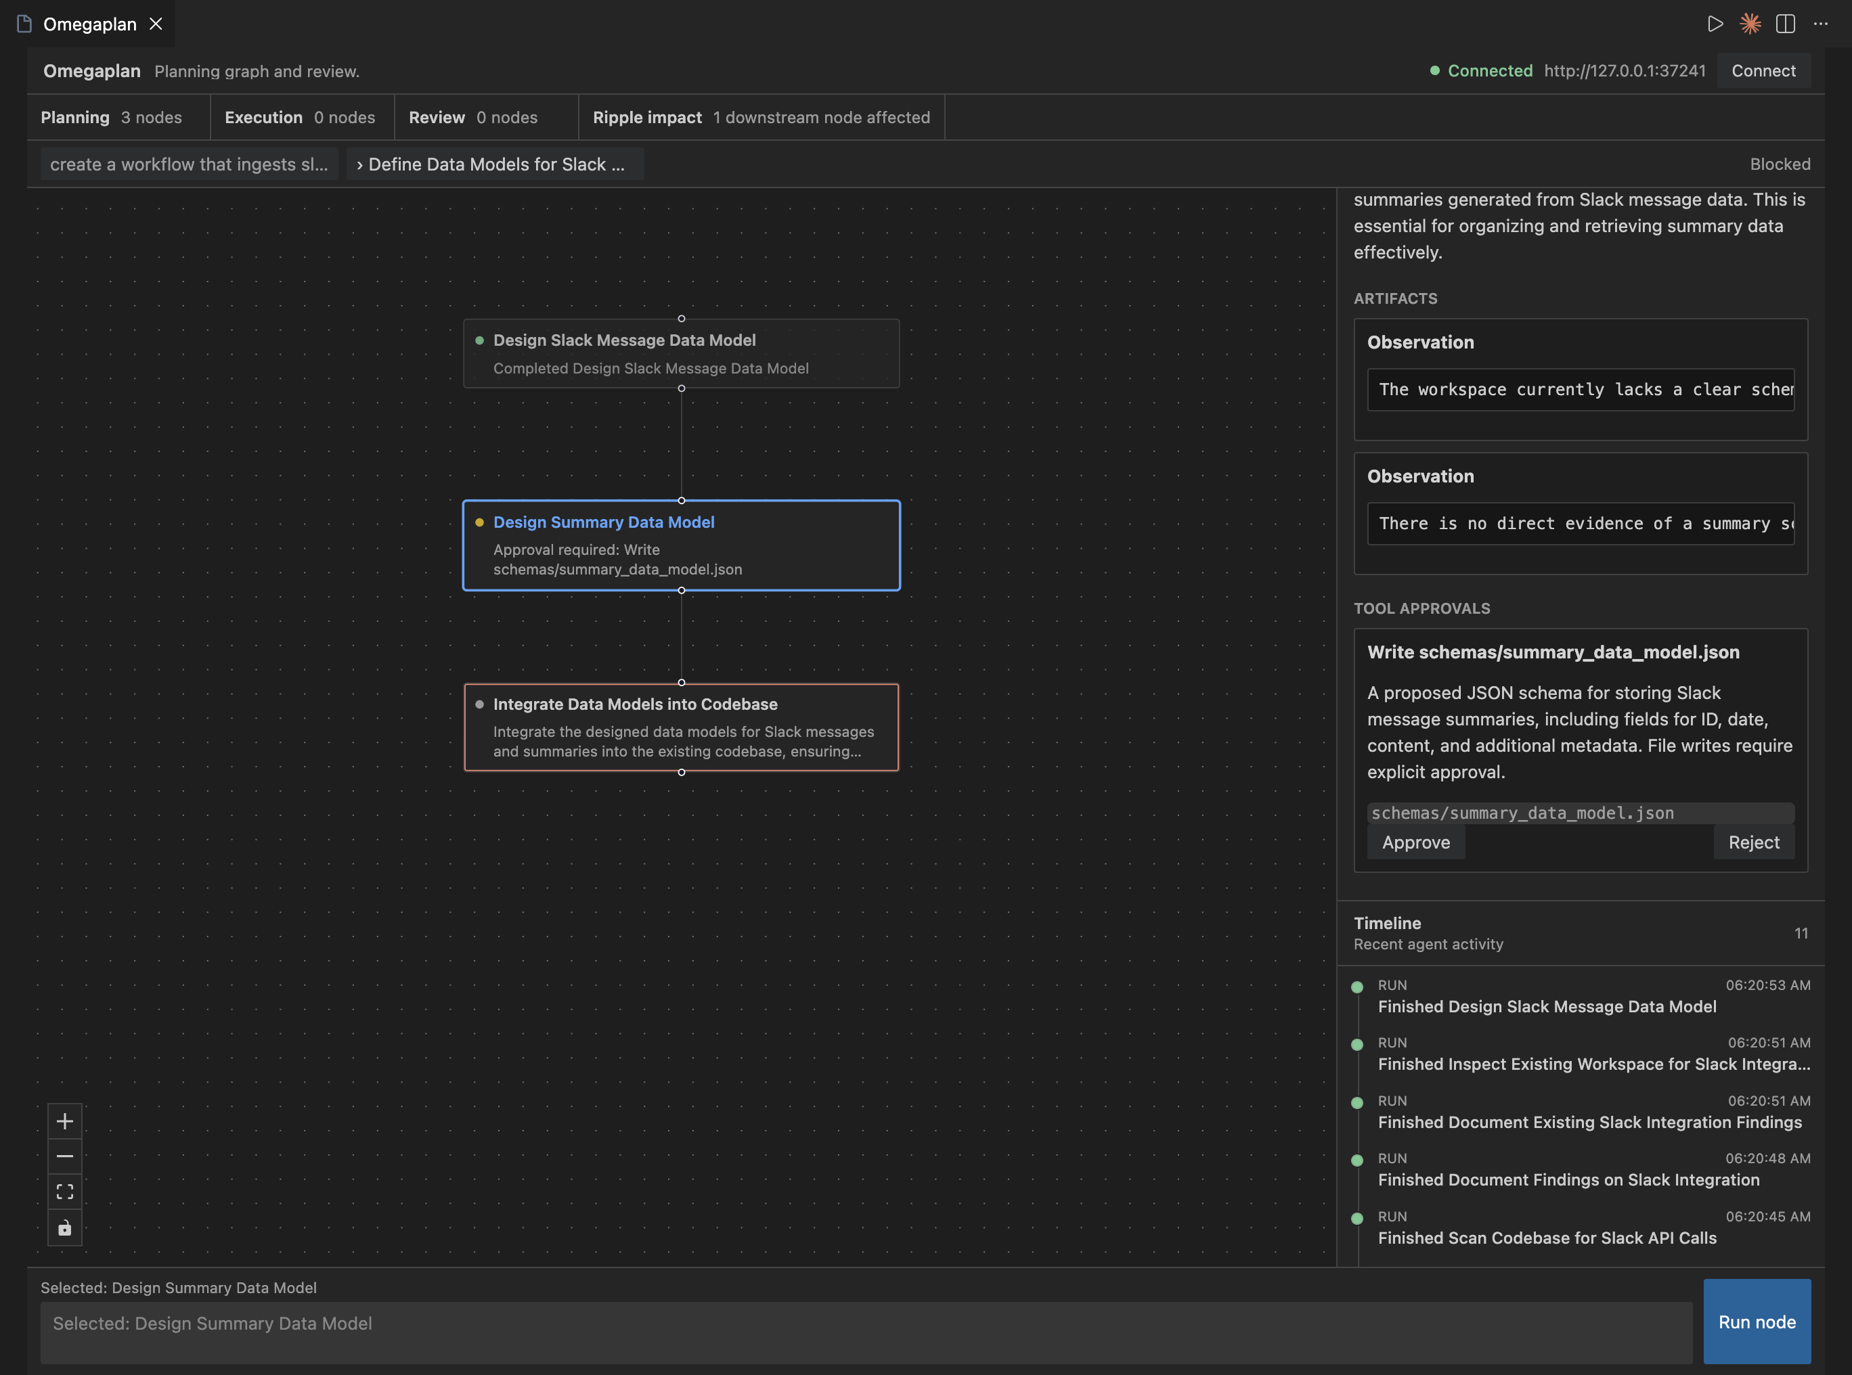Zoom in the planning graph canvas
Viewport: 1852px width, 1375px height.
65,1121
